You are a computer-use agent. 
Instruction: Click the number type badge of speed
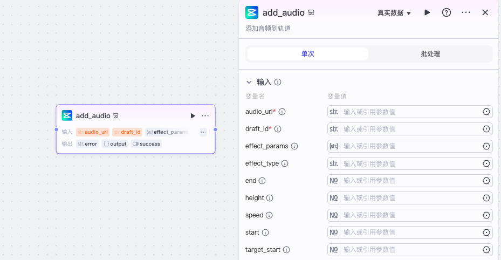click(x=334, y=215)
